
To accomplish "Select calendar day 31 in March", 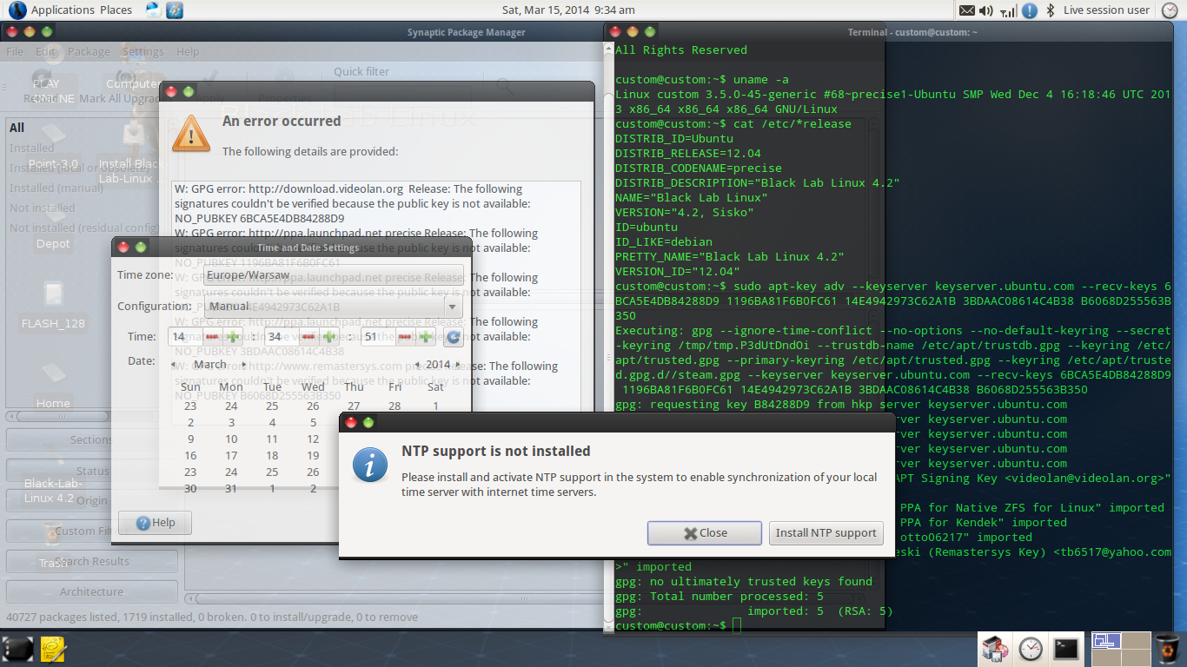I will (231, 489).
